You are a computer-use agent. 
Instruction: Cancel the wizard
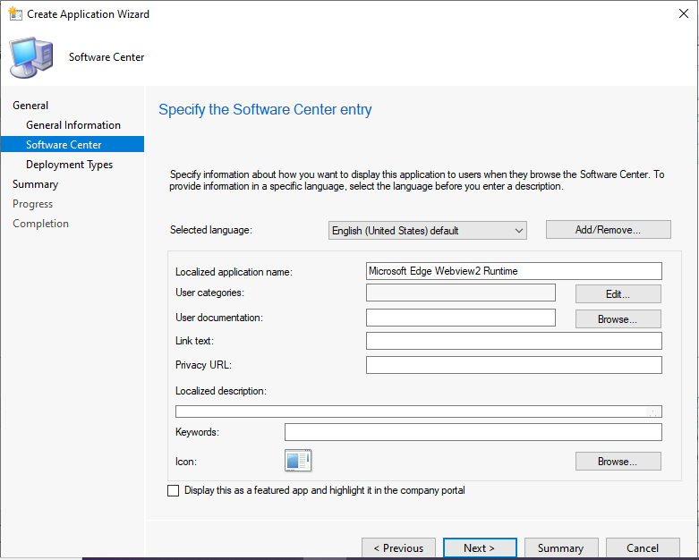pyautogui.click(x=643, y=547)
